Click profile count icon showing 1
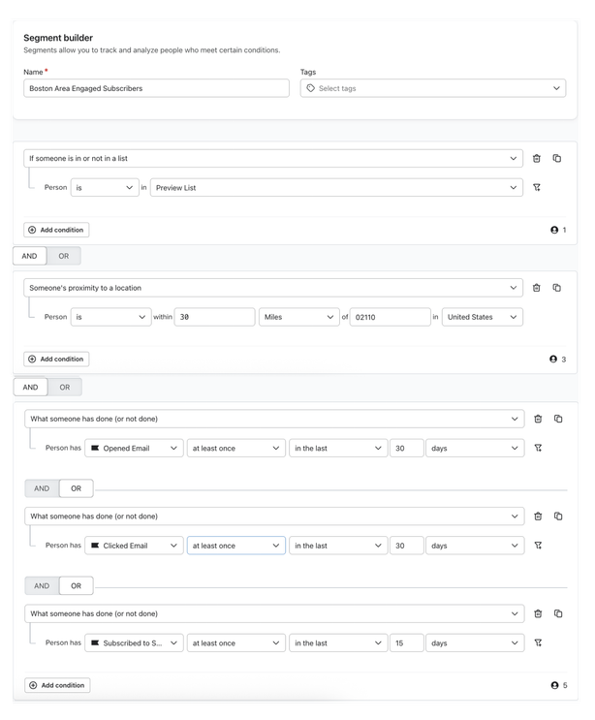The width and height of the screenshot is (595, 720). (x=554, y=230)
